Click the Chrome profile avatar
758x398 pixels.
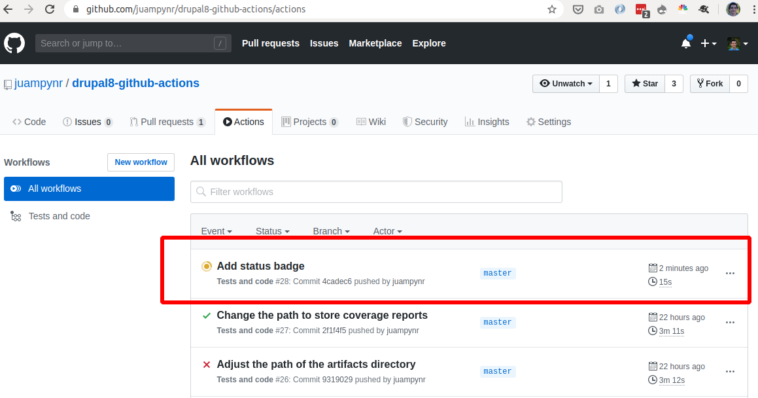tap(733, 9)
